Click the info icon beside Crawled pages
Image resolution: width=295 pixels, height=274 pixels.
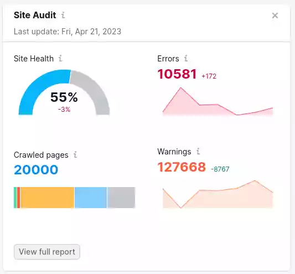pos(75,154)
